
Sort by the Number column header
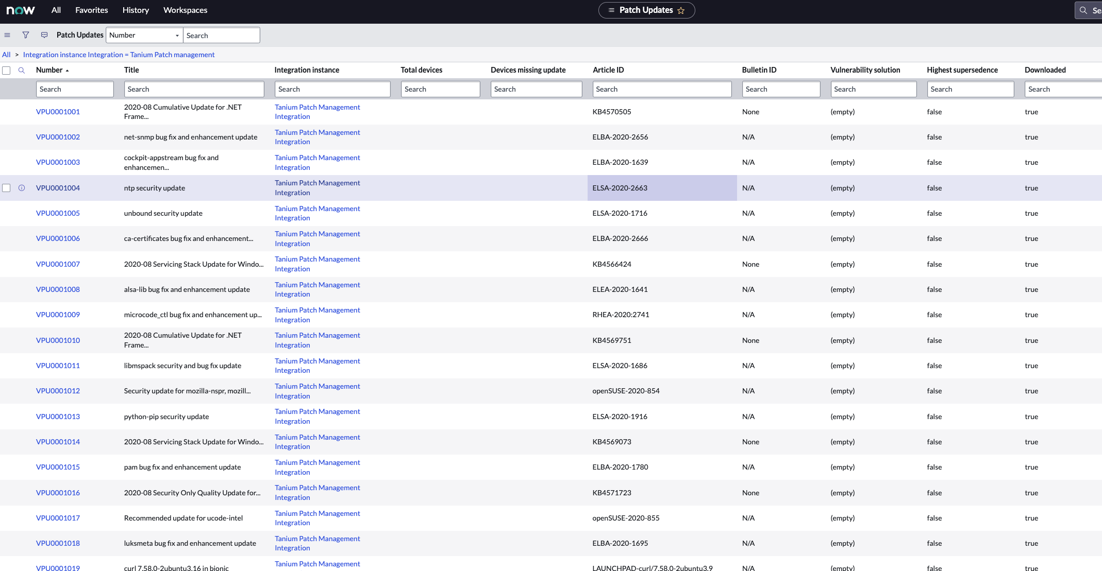[49, 70]
